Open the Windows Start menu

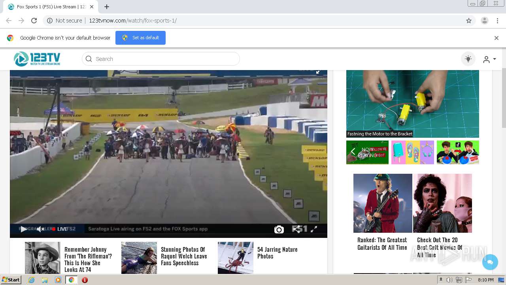tap(11, 280)
